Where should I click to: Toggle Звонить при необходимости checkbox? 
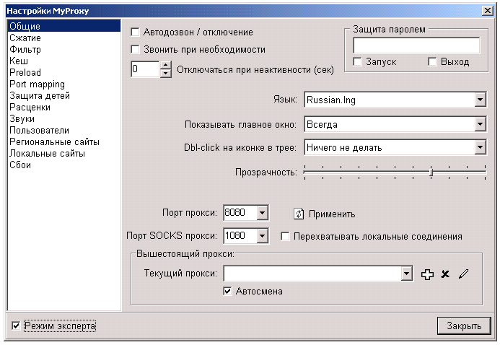click(135, 49)
